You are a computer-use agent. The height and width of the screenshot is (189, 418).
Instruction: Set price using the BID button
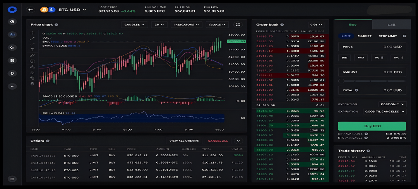coord(344,58)
